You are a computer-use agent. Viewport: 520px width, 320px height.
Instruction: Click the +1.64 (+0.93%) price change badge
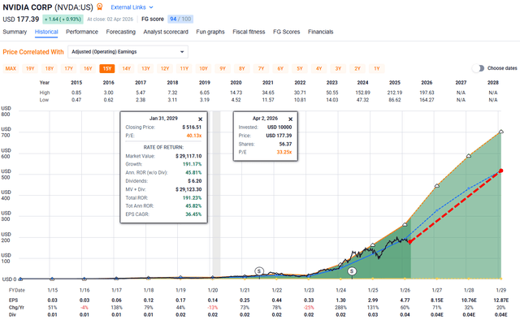point(63,19)
